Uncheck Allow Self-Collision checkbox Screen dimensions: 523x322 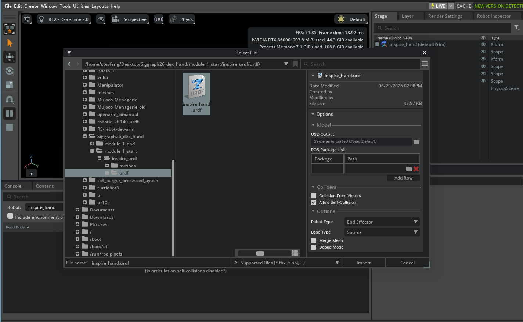314,202
